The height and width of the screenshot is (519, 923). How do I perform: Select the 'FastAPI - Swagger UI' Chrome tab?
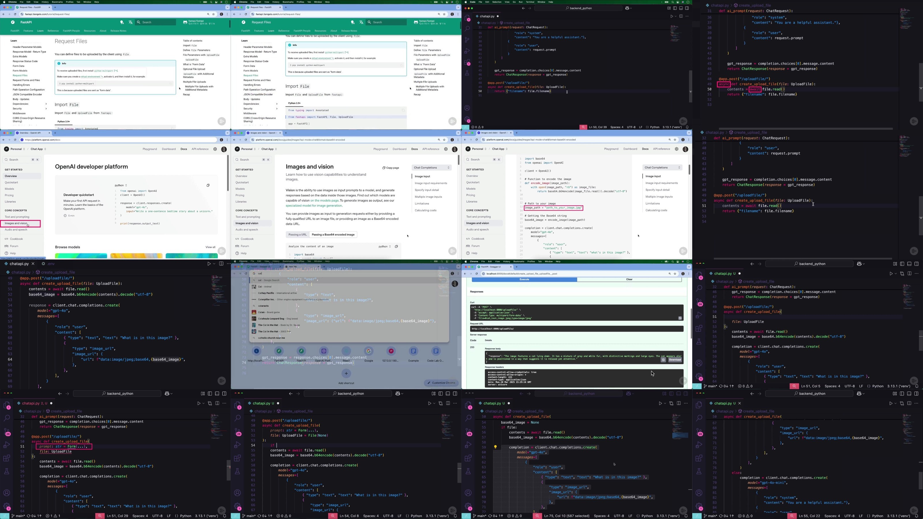[494, 267]
